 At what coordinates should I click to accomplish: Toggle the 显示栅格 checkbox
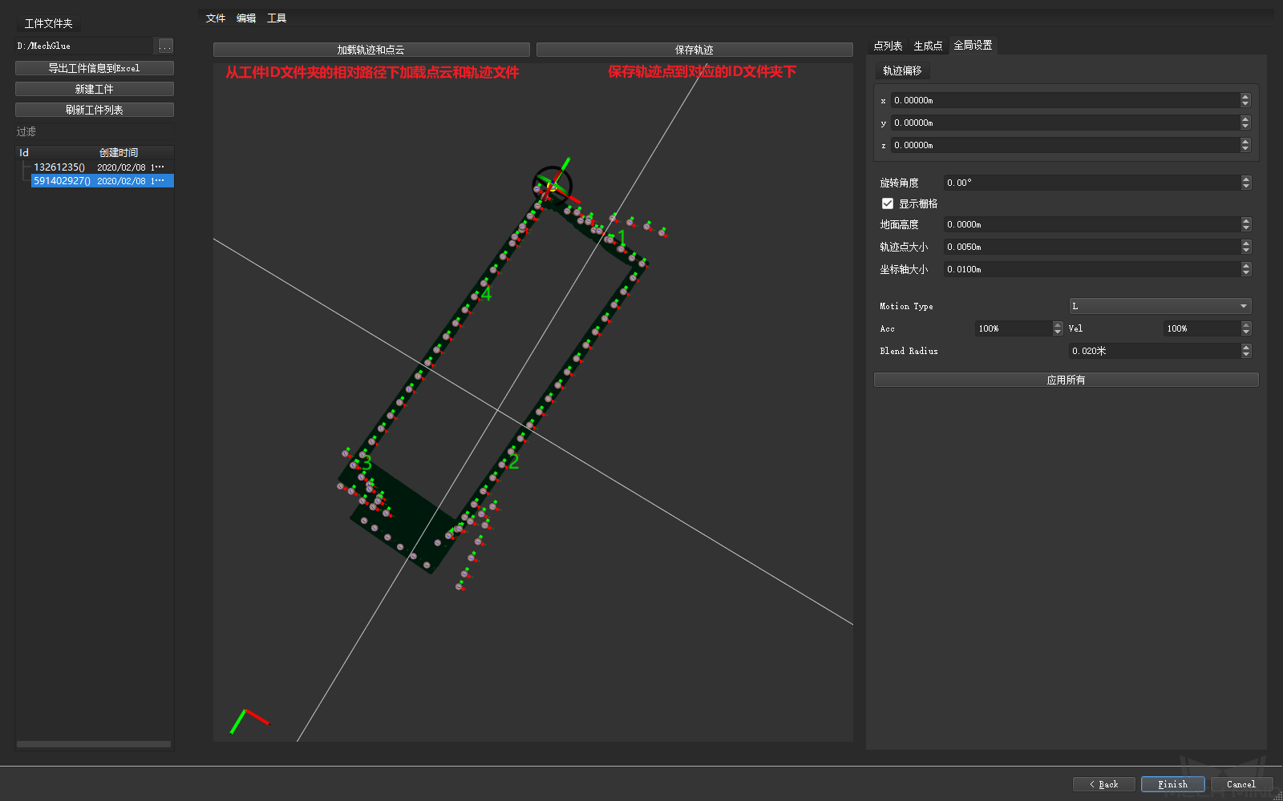point(888,203)
